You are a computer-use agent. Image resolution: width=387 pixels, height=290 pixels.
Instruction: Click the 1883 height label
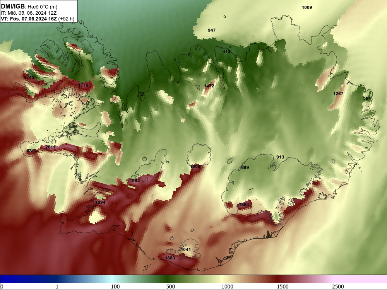pyautogui.click(x=170, y=258)
